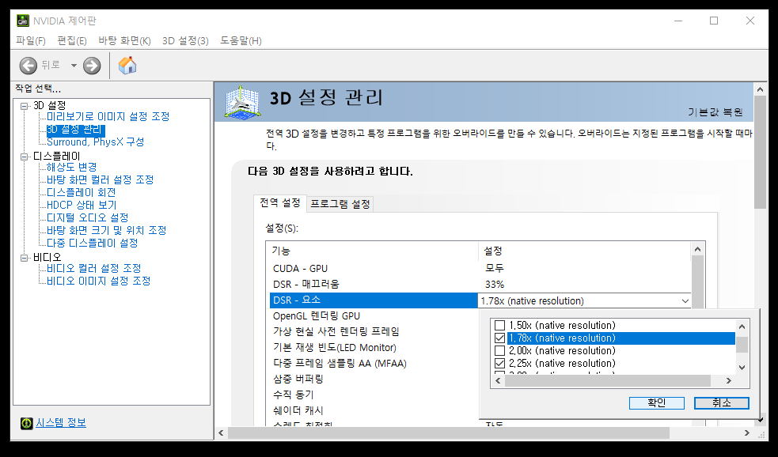The height and width of the screenshot is (457, 778).
Task: Select the OpenGL 렌더링 GPU row
Action: click(x=373, y=316)
